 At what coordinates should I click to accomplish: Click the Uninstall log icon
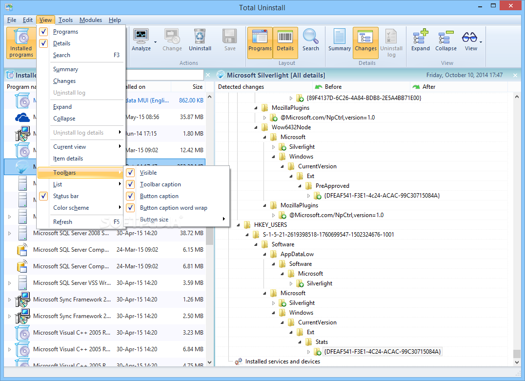(x=391, y=36)
